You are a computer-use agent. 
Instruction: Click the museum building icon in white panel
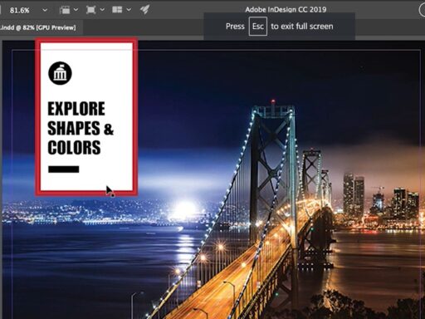click(60, 73)
